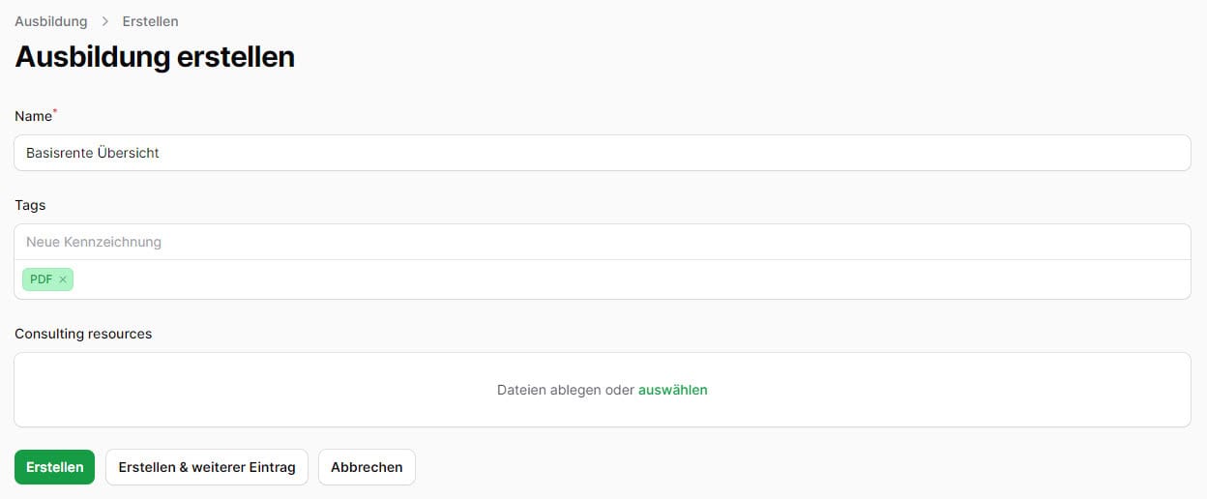
Task: Open the file picker via auswählen
Action: click(672, 390)
